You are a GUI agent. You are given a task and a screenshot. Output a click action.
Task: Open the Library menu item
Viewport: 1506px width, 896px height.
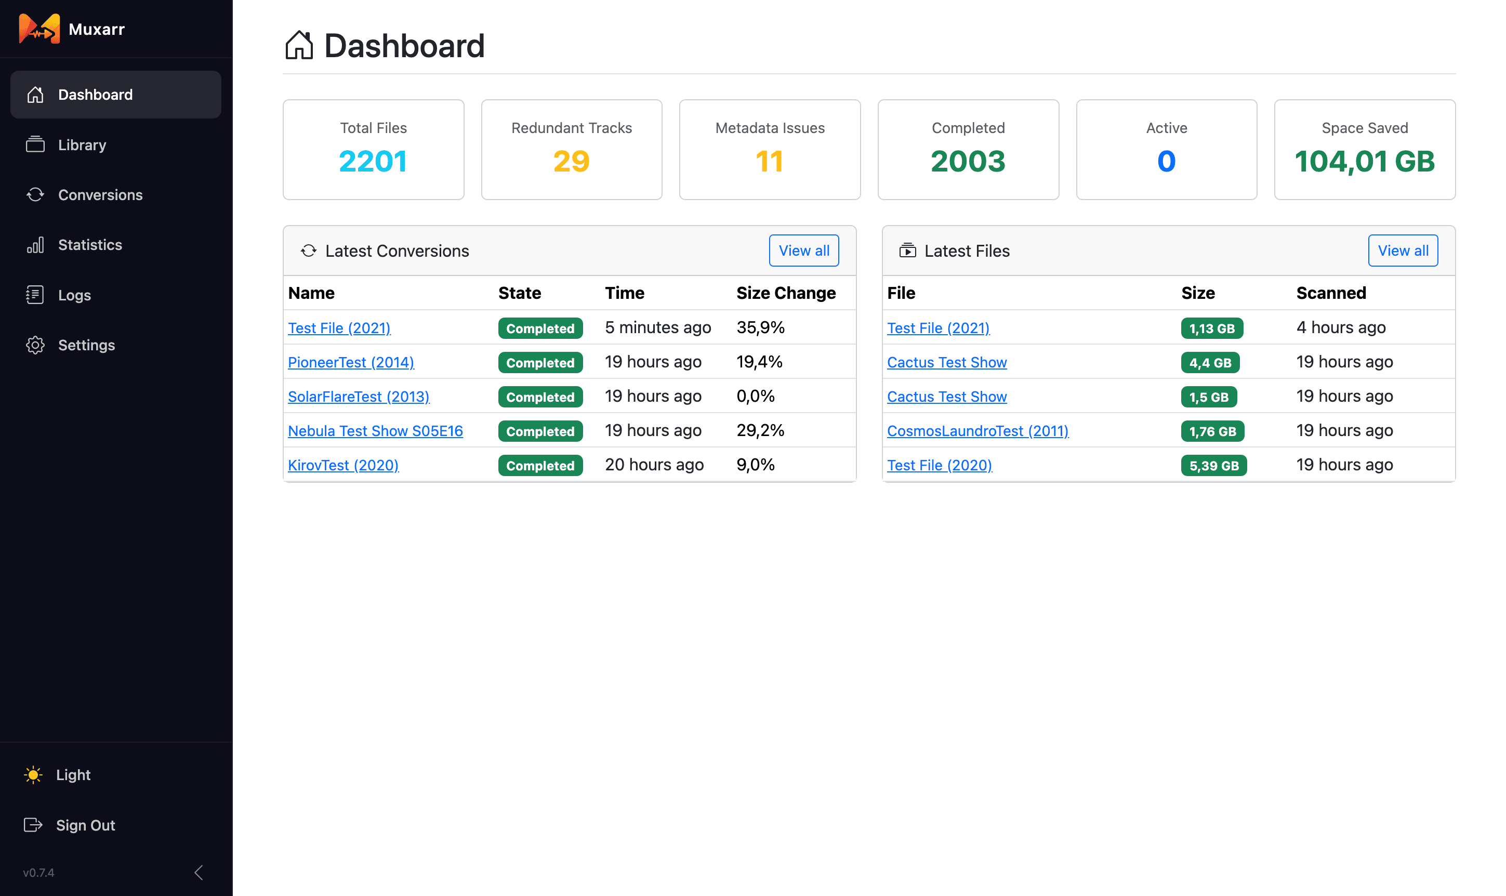click(116, 144)
